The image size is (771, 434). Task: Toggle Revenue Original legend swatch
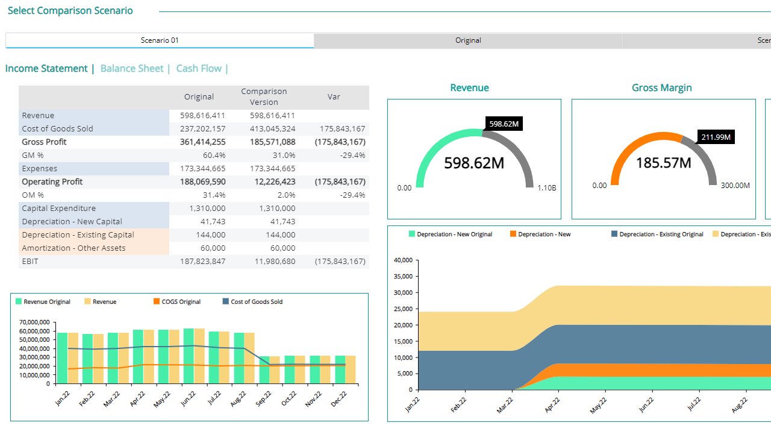[x=19, y=301]
